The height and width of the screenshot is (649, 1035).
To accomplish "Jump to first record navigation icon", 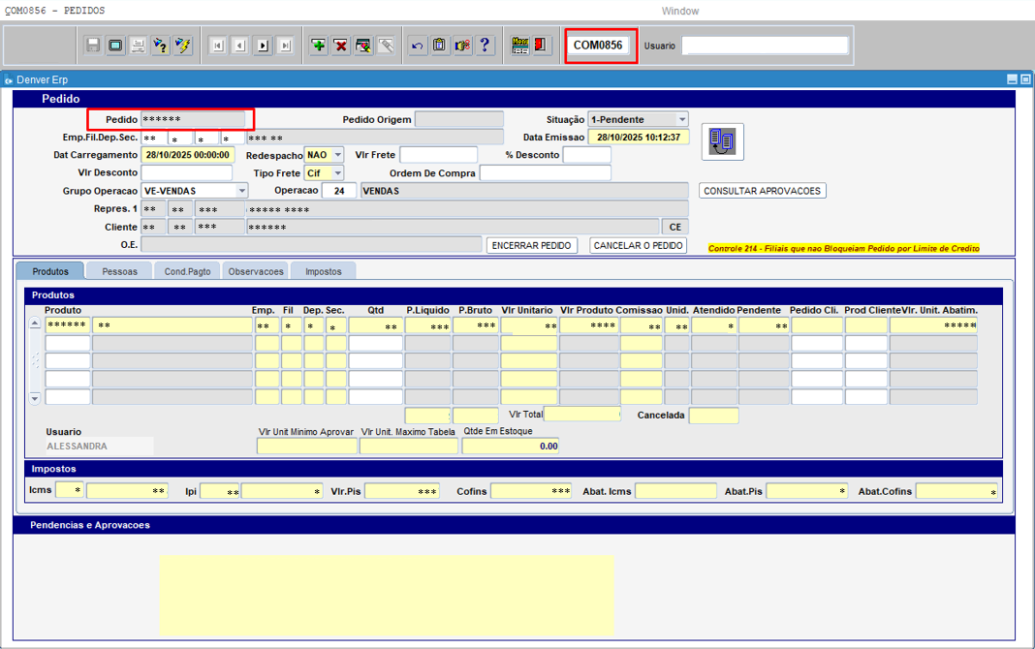I will tap(217, 46).
